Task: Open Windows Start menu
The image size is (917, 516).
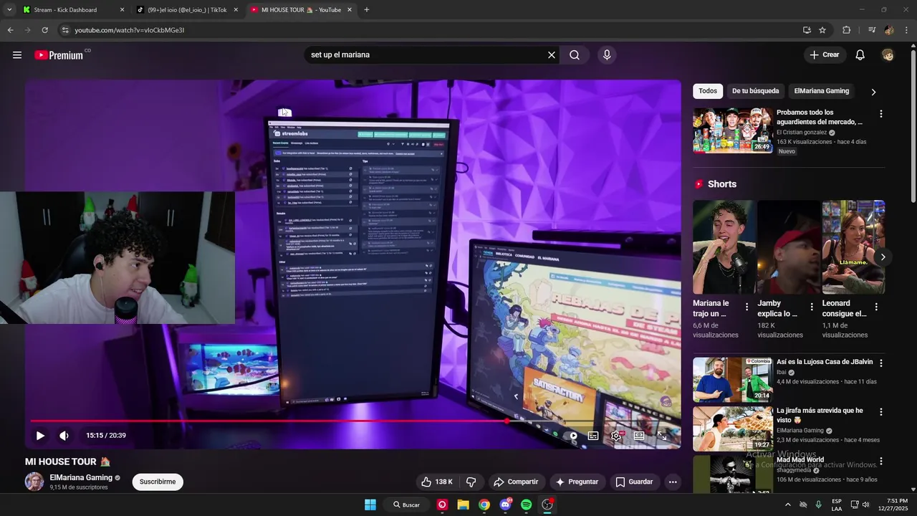Action: [370, 505]
